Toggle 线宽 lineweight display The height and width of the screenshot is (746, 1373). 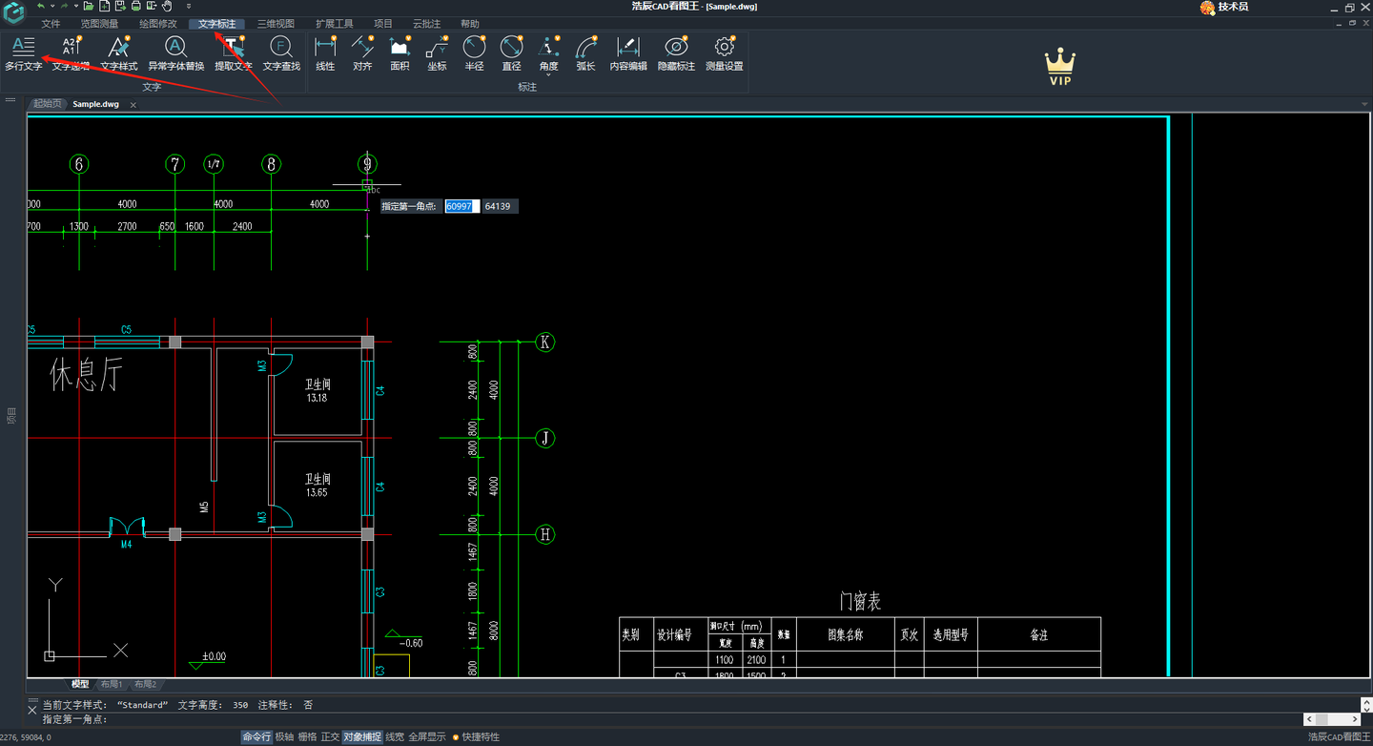coord(395,736)
